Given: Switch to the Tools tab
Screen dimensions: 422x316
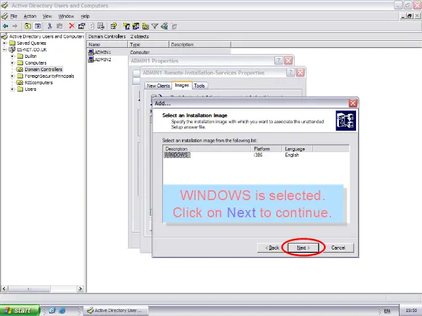Looking at the screenshot, I should pos(199,86).
